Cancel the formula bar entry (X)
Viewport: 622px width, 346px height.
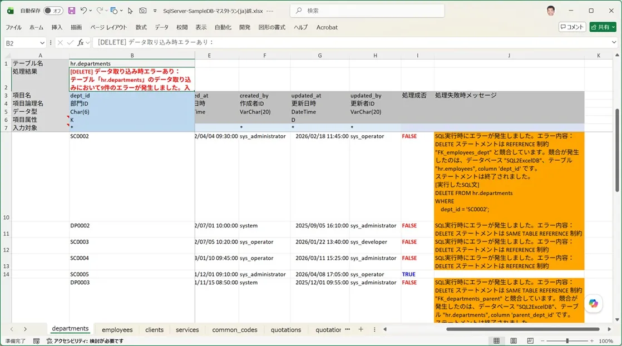click(x=60, y=42)
